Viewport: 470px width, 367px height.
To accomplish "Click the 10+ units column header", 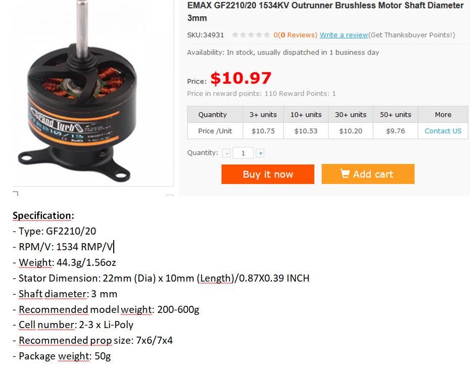I will click(x=306, y=115).
